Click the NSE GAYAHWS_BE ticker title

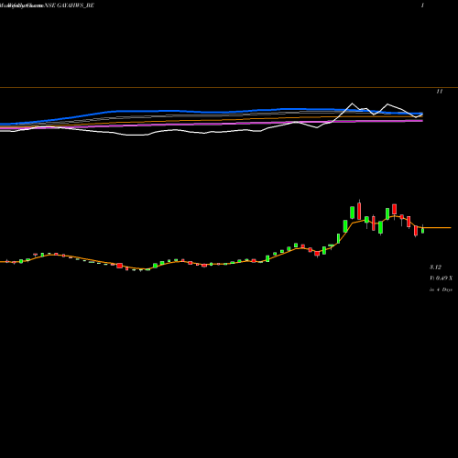click(70, 5)
